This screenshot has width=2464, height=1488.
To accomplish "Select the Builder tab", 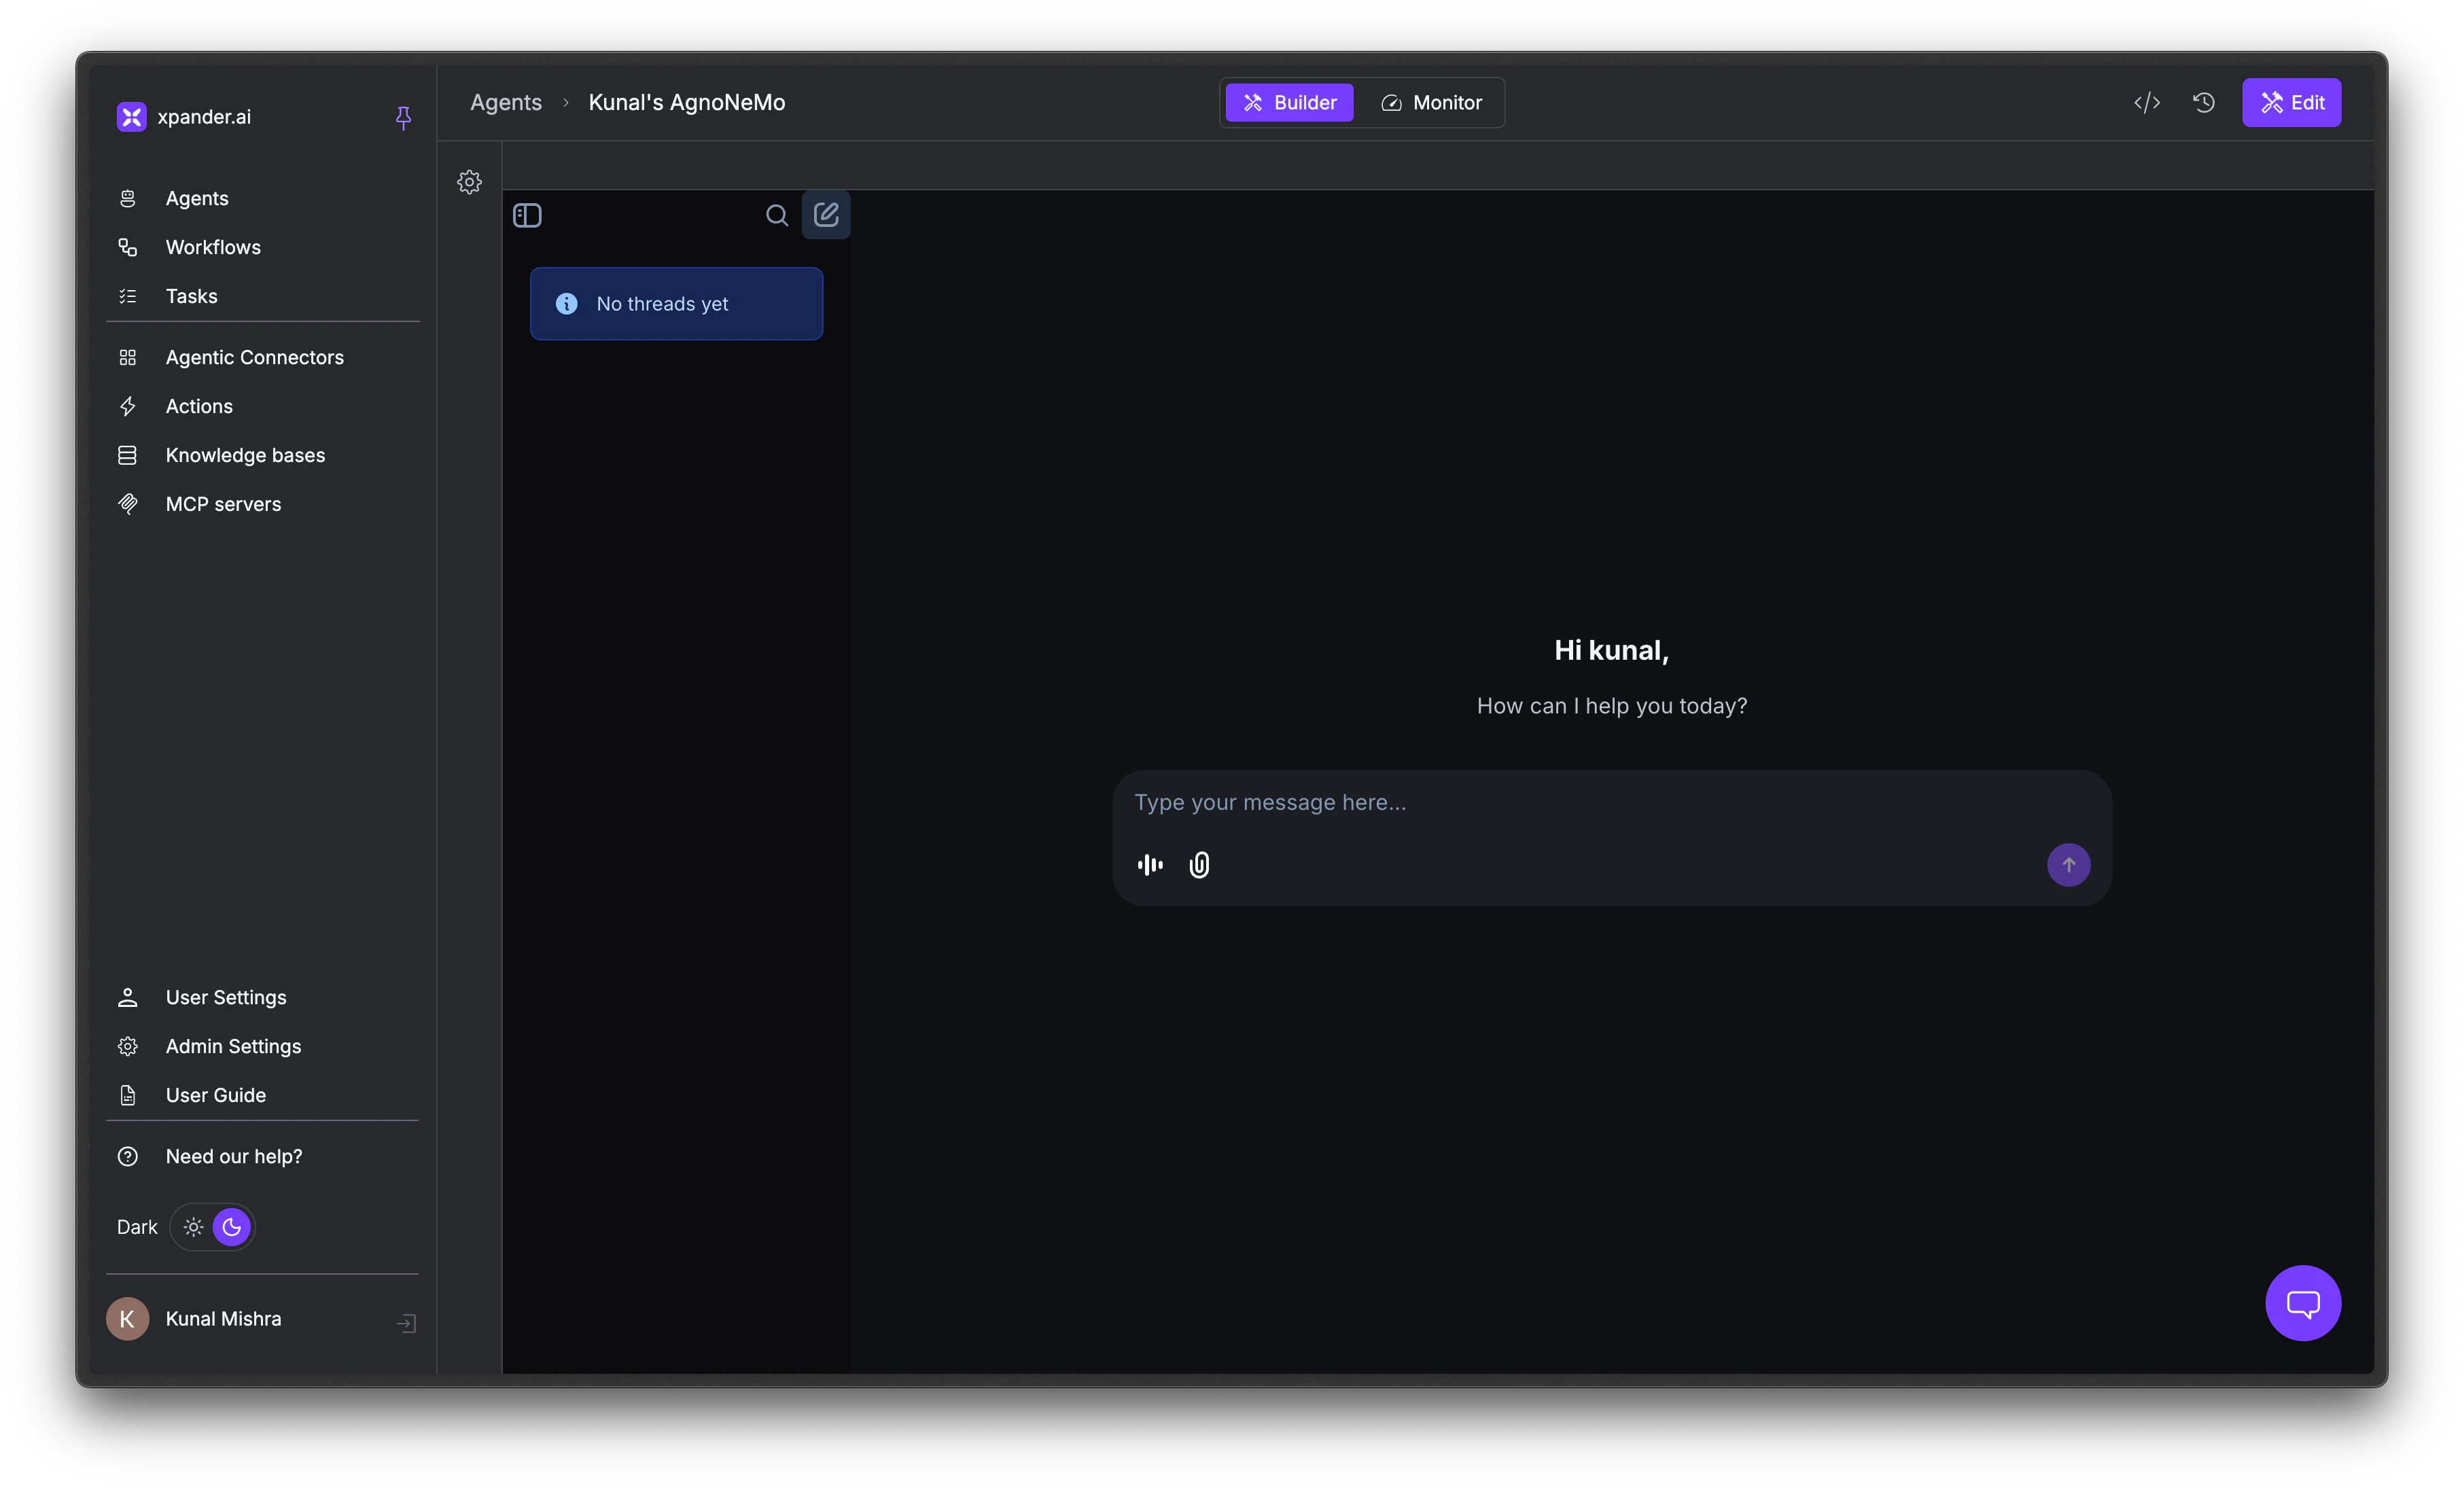I will click(1288, 102).
